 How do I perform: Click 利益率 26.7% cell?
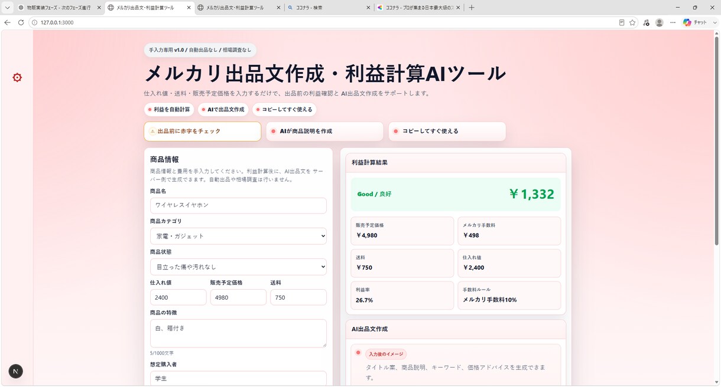pyautogui.click(x=402, y=296)
